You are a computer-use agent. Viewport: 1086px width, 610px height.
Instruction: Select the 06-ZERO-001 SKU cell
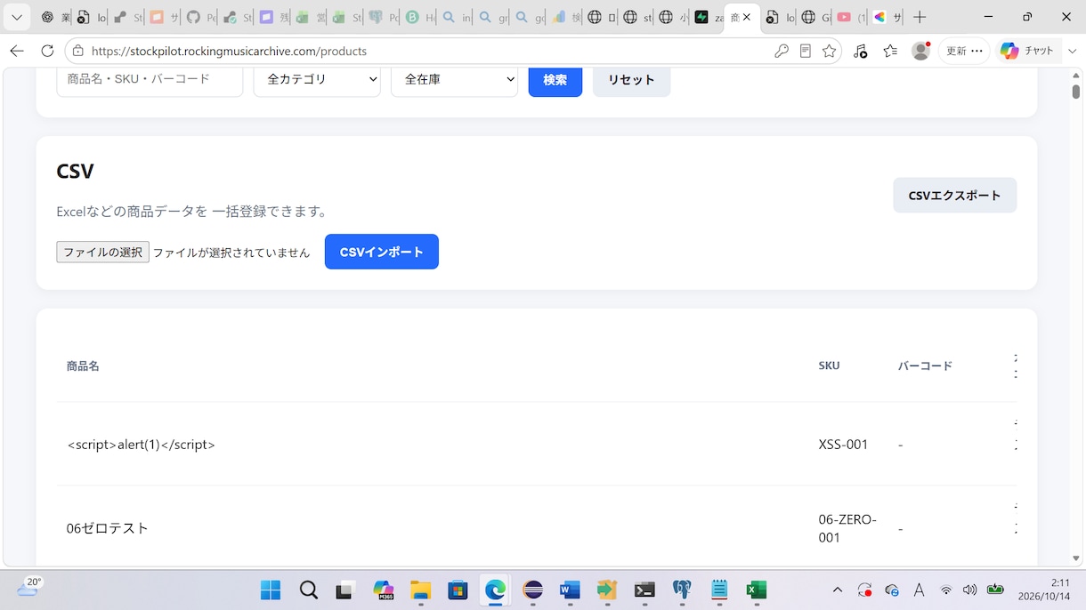[847, 528]
